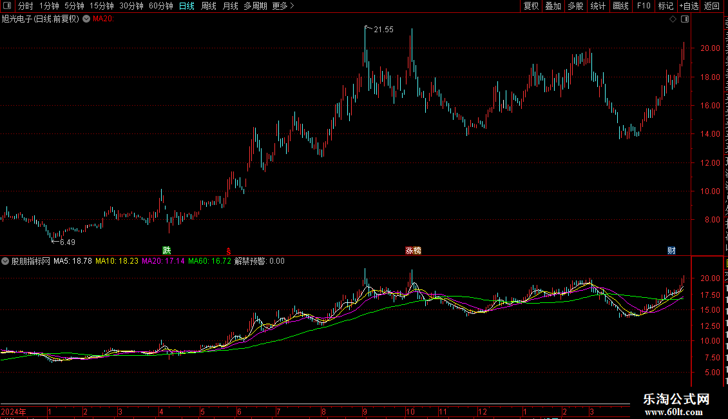
Task: Click the 旭光电子(日线.前复权) title
Action: [x=41, y=19]
